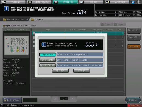The width and height of the screenshot is (142, 107).
Task: Click NUMERISER scanner icon
Action: point(108,2)
